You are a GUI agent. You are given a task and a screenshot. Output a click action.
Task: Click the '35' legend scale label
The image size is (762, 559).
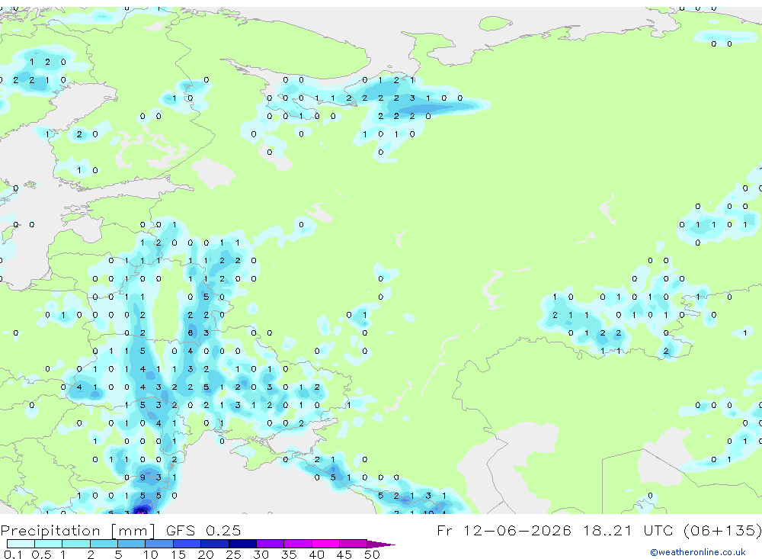point(289,554)
